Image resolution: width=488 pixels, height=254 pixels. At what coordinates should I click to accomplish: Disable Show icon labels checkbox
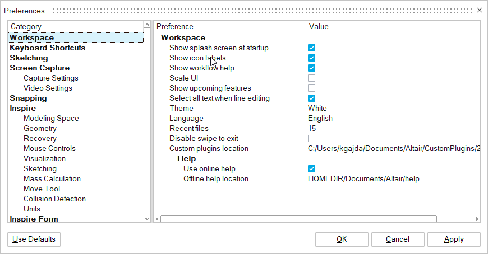pos(311,58)
